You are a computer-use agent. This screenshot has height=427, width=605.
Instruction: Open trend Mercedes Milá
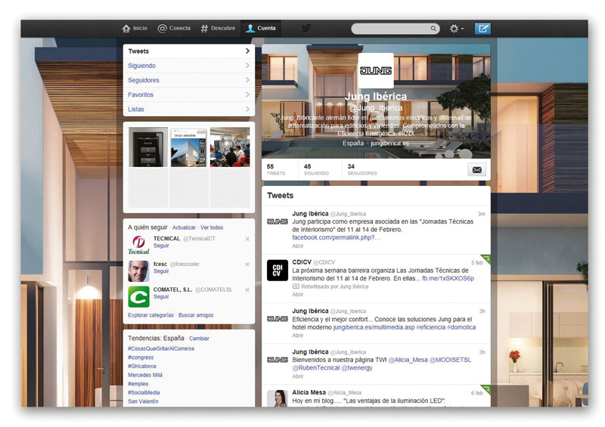point(145,375)
